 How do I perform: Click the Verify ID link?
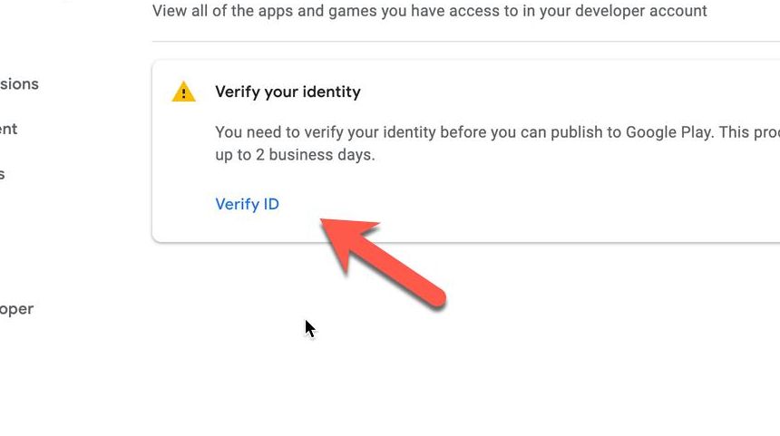point(247,204)
